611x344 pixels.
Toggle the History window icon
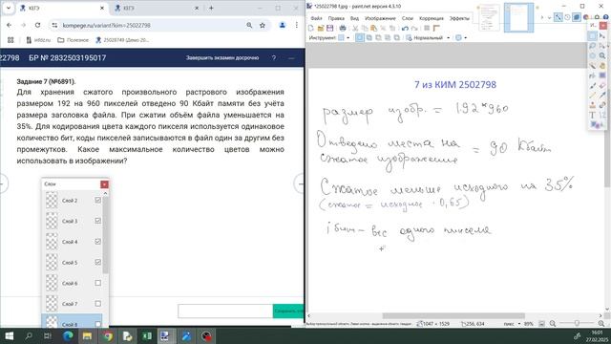click(x=567, y=17)
